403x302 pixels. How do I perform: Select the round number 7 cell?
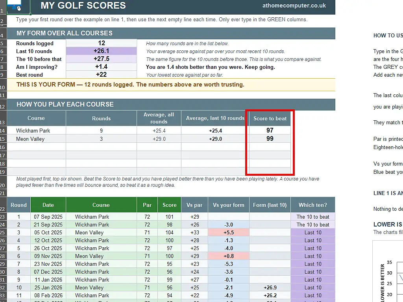(18, 264)
